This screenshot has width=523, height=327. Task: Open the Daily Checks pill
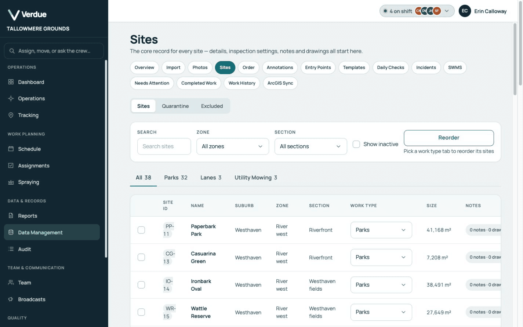pos(391,68)
